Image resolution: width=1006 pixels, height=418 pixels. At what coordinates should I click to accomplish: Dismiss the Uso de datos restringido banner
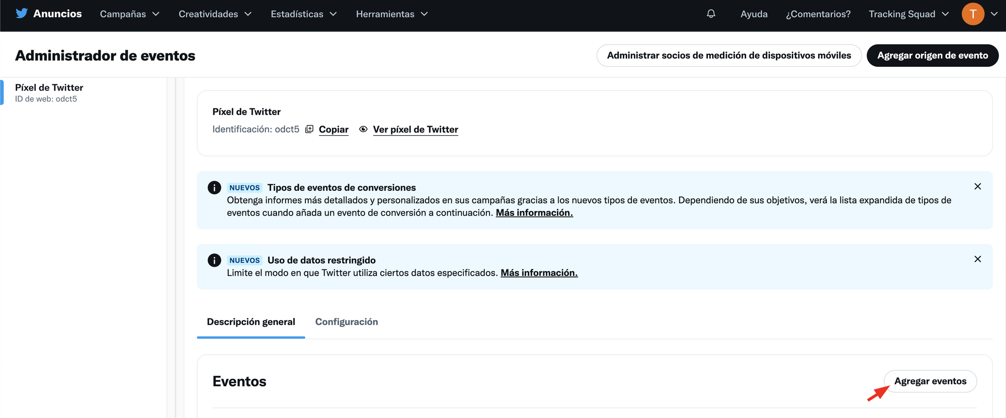point(977,259)
